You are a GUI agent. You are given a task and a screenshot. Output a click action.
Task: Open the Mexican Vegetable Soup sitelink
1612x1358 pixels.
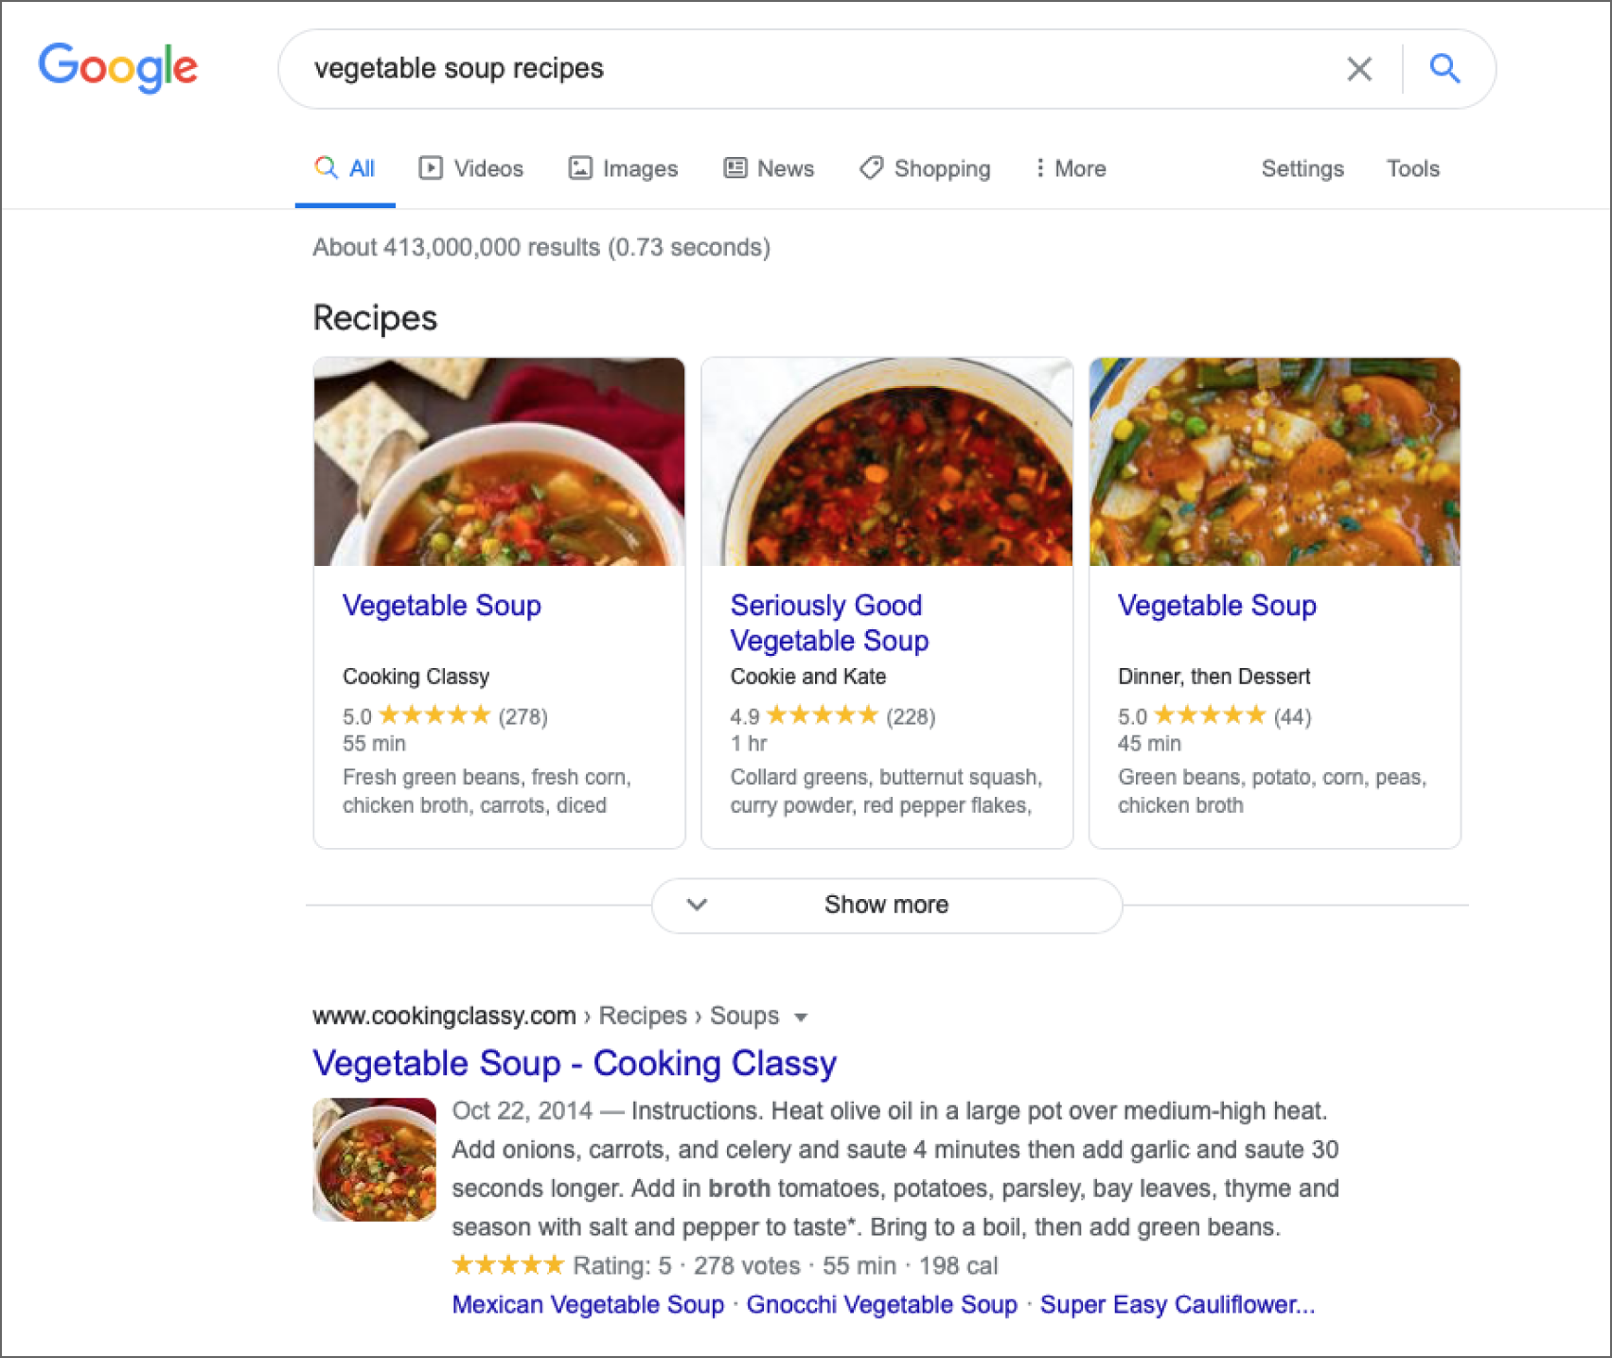(x=587, y=1304)
